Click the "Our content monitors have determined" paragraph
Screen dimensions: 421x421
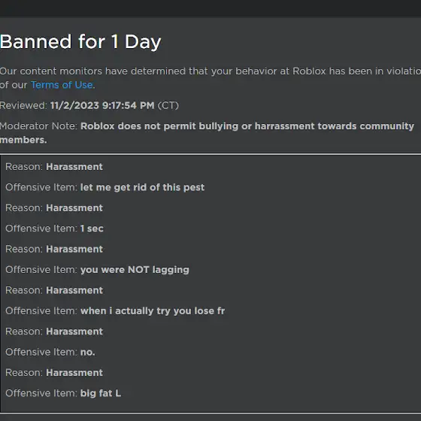pyautogui.click(x=210, y=78)
